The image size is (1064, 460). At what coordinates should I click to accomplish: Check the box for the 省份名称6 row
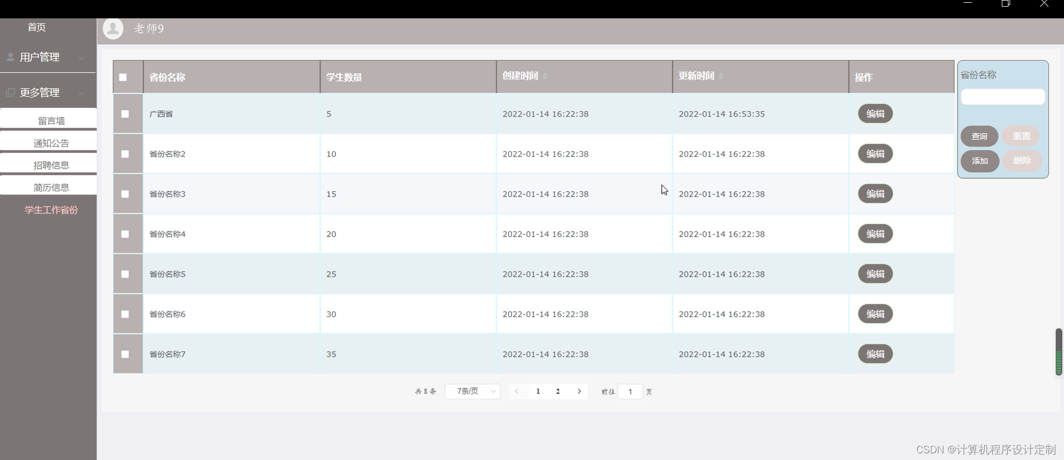[125, 314]
